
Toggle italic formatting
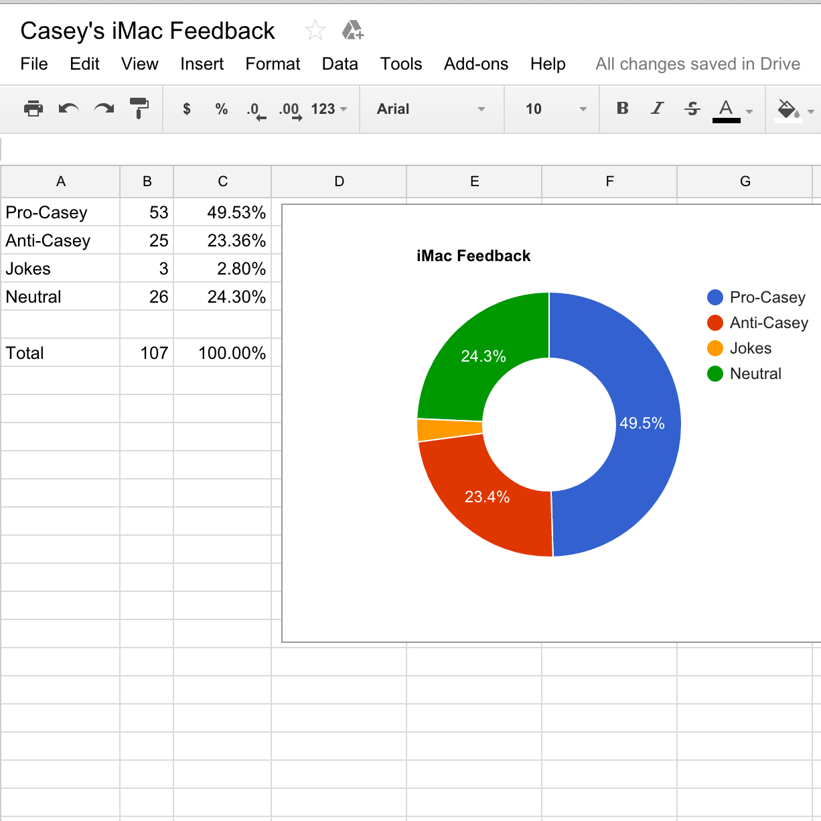pos(658,108)
